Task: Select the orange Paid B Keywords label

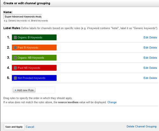Action: point(34,47)
